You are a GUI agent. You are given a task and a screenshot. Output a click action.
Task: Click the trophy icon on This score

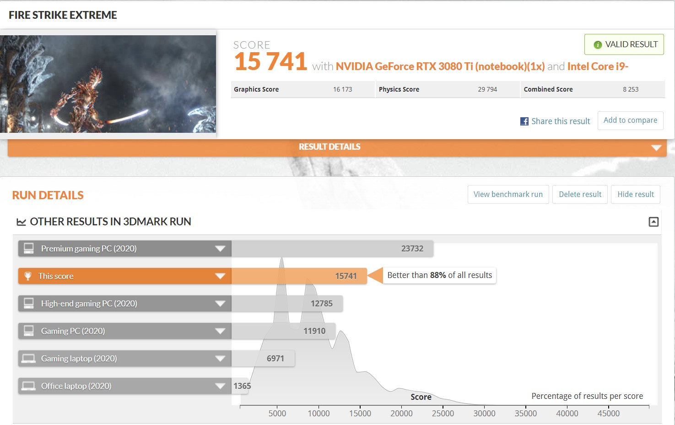click(28, 276)
